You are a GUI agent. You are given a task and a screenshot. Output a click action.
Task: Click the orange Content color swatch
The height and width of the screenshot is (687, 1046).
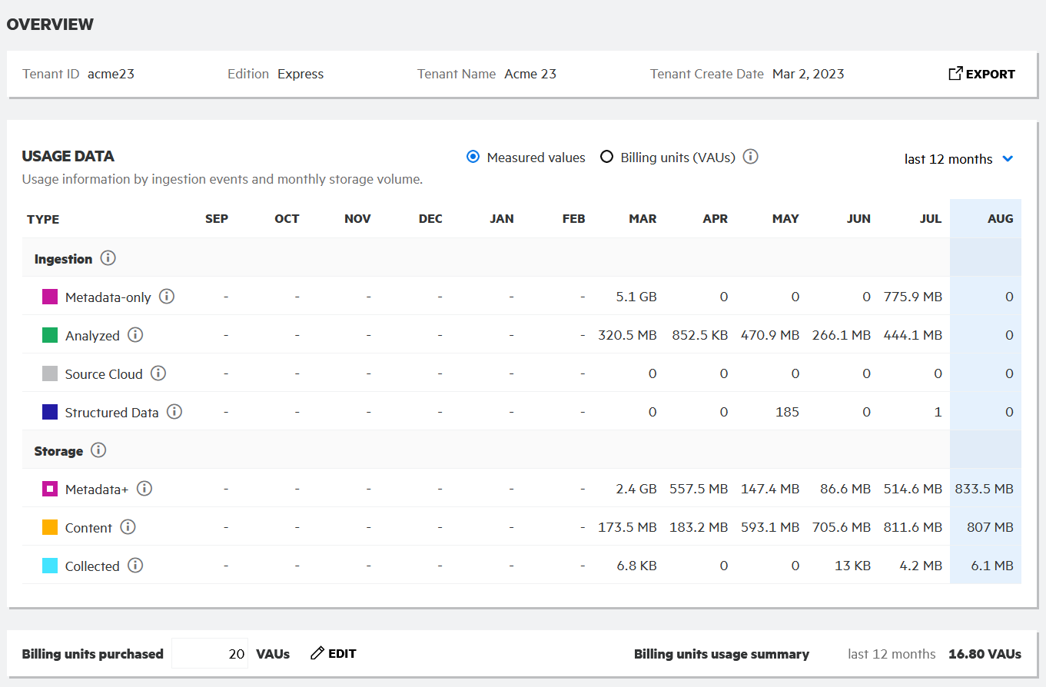pyautogui.click(x=50, y=527)
